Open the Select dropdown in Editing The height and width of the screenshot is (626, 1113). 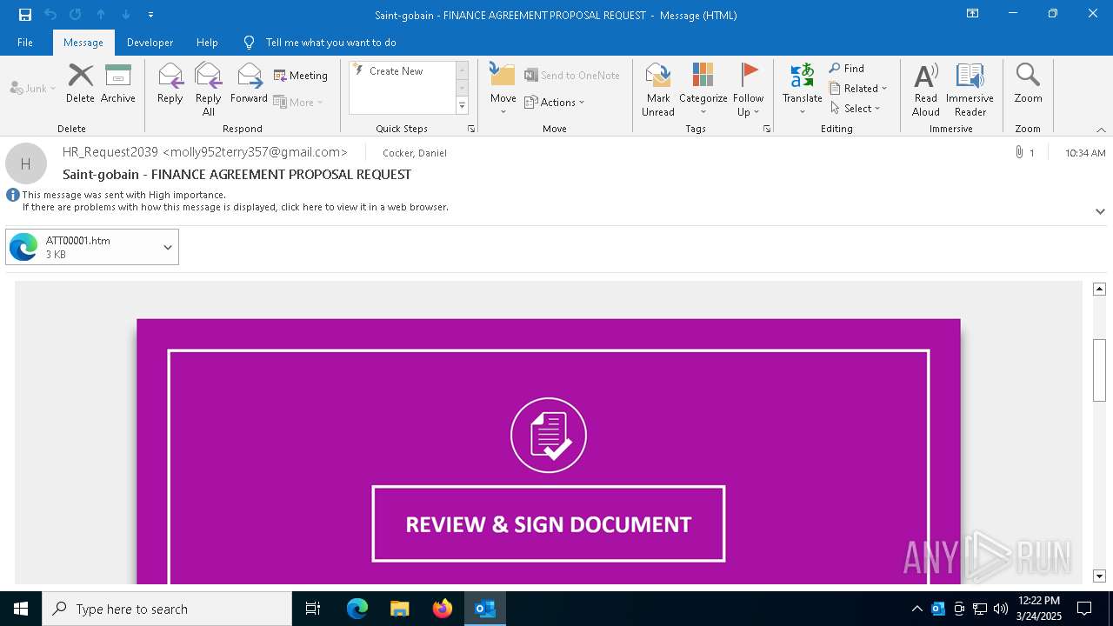(856, 108)
